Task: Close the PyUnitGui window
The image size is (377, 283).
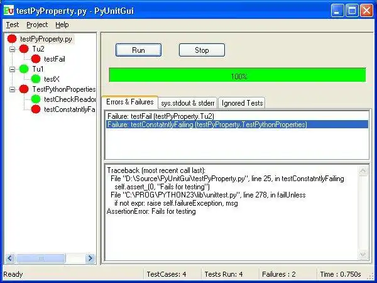Action: coord(366,11)
